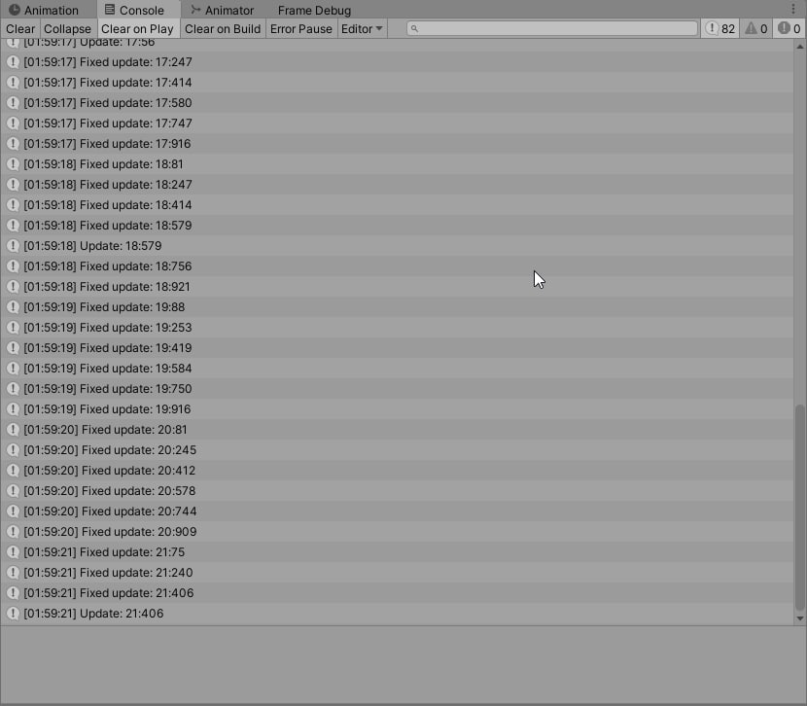Click the scrollbar down arrow
Screen dimensions: 807x706
[800, 618]
